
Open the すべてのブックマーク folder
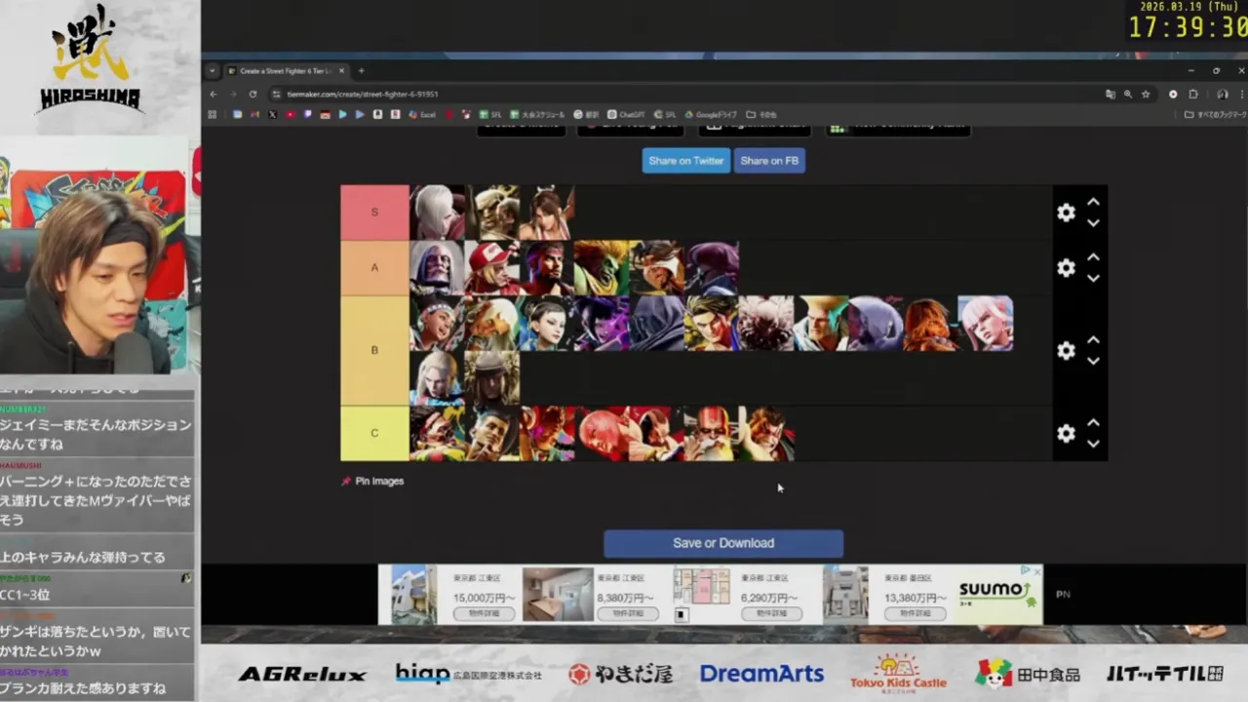click(x=1215, y=115)
